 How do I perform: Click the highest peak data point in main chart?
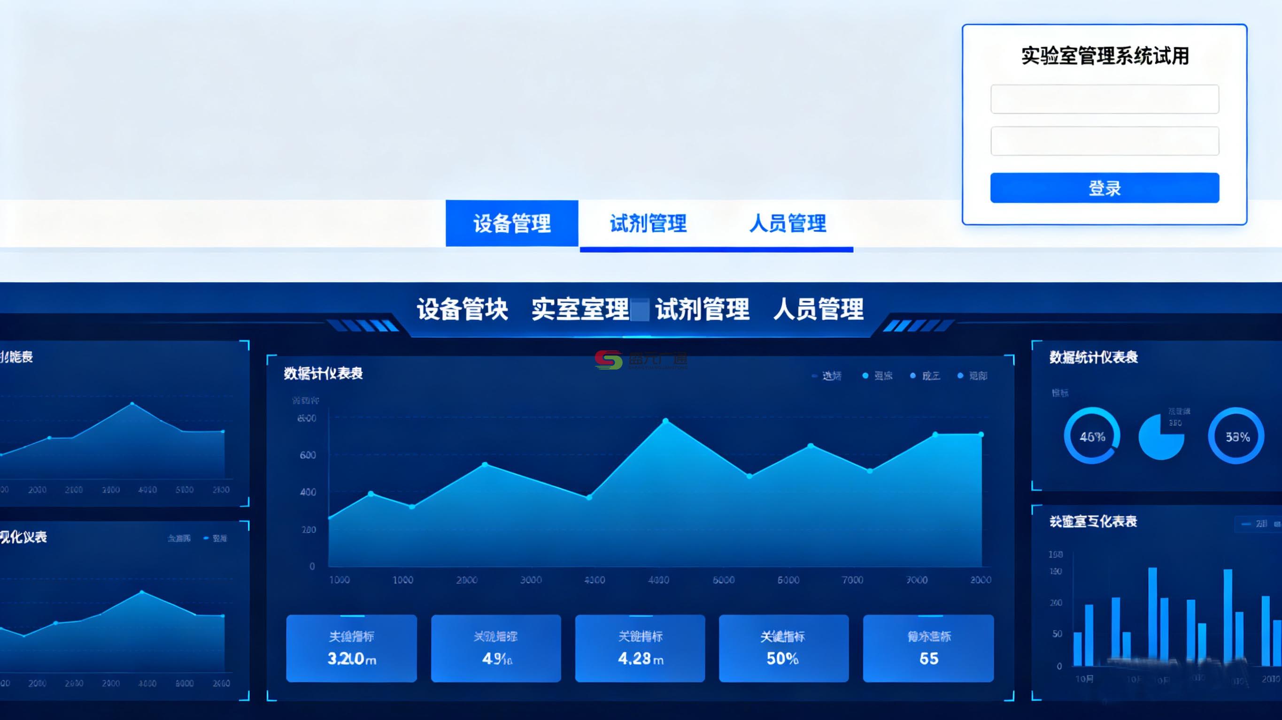[x=666, y=421]
